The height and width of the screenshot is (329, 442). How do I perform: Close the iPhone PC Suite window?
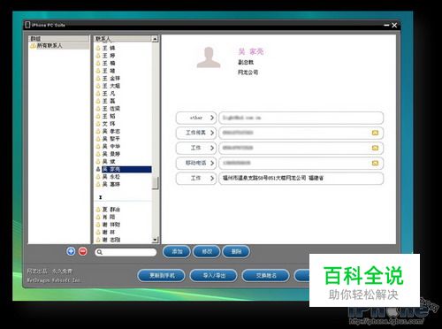(394, 26)
